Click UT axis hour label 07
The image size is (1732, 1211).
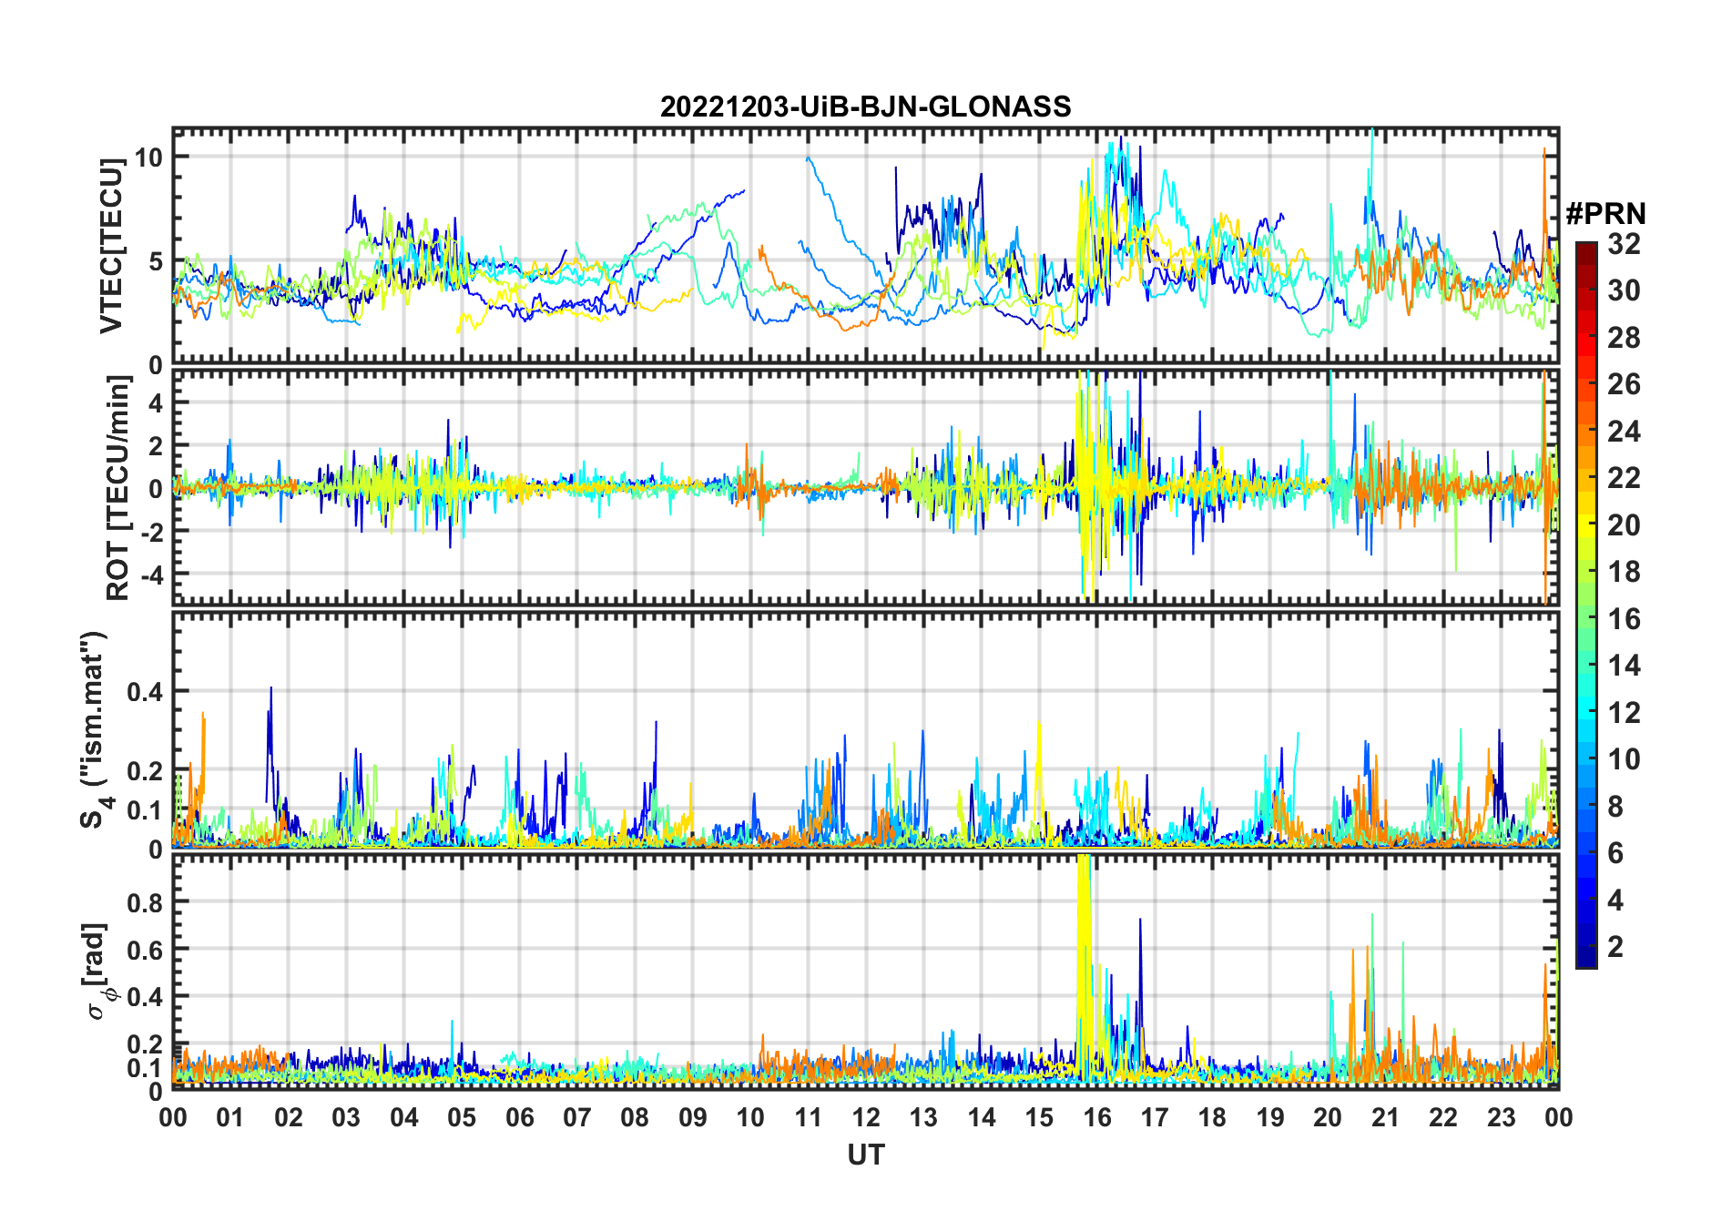(x=577, y=1117)
